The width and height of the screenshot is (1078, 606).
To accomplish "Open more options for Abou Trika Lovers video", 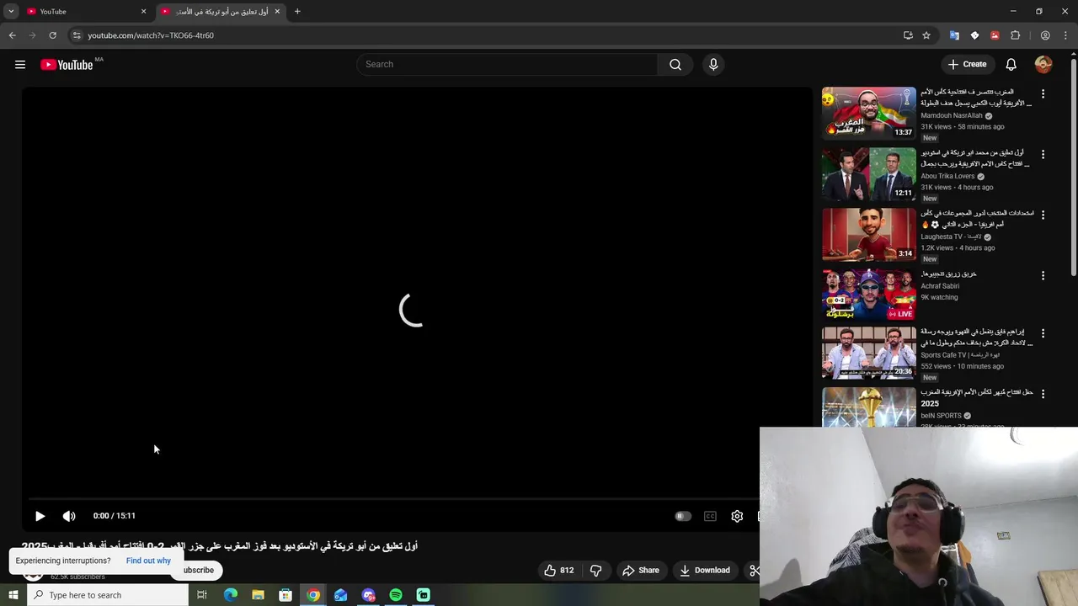I will [1043, 155].
